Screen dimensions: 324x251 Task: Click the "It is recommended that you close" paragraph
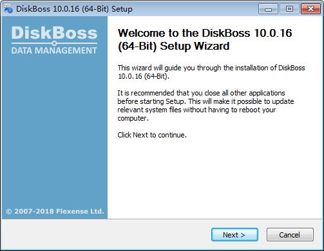coord(205,105)
